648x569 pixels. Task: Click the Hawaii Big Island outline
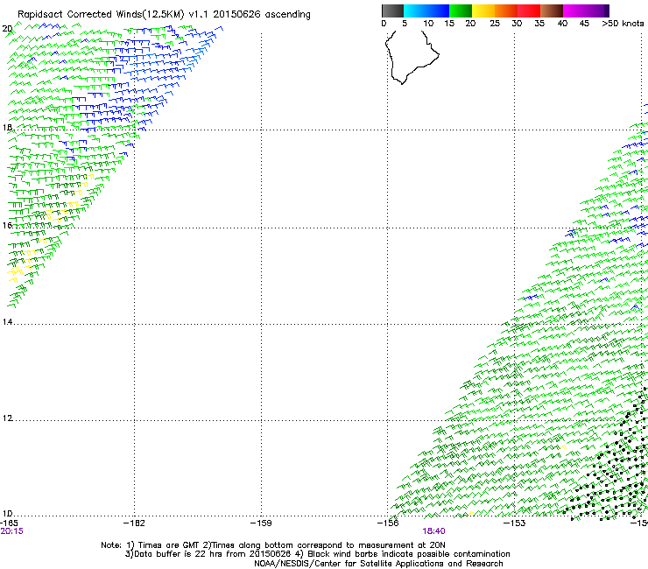[x=412, y=57]
